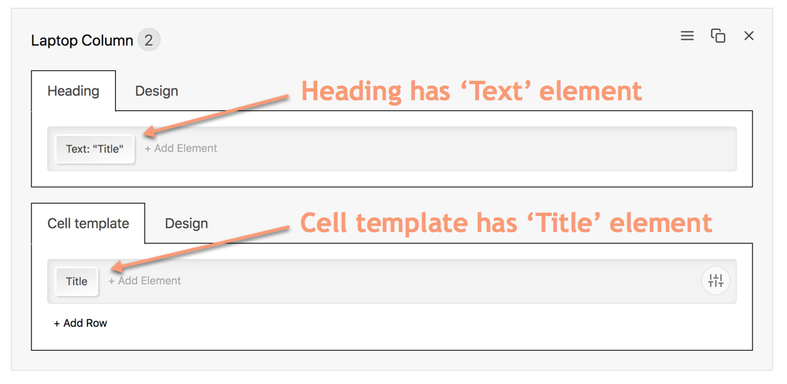Click empty space in the Heading element row

pyautogui.click(x=463, y=149)
